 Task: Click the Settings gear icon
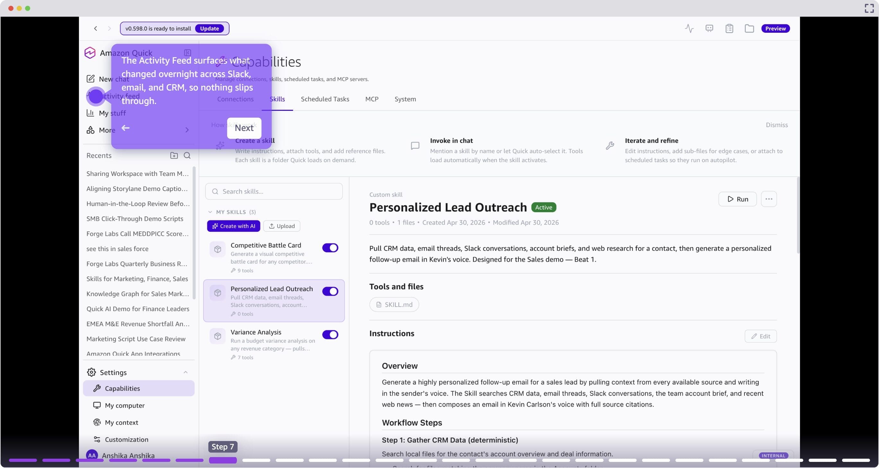tap(91, 372)
